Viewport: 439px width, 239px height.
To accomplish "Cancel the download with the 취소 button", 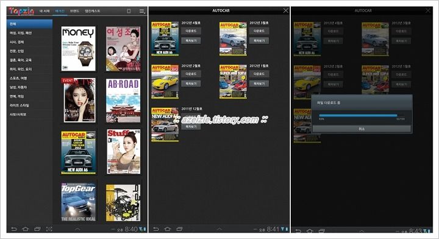I will (362, 129).
